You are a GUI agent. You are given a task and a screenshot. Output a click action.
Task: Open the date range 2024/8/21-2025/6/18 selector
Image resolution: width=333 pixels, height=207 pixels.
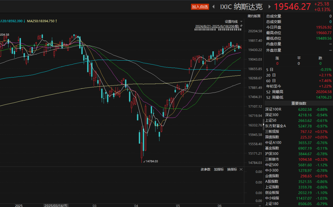coord(217,26)
